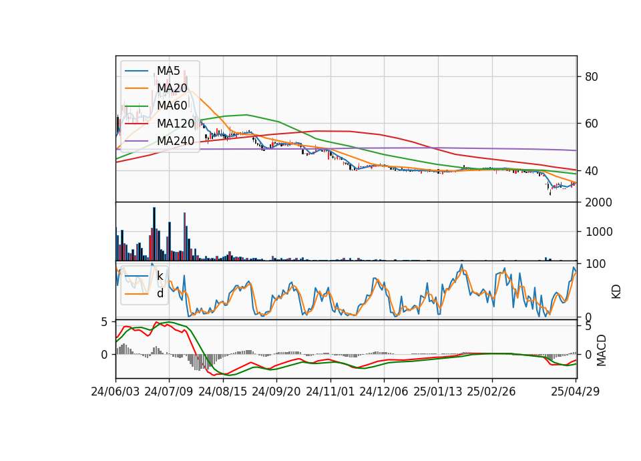Click the volume axis value 2000
The image size is (641, 461).
point(599,202)
